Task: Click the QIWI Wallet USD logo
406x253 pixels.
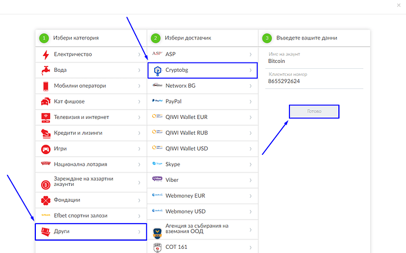Action: (157, 148)
